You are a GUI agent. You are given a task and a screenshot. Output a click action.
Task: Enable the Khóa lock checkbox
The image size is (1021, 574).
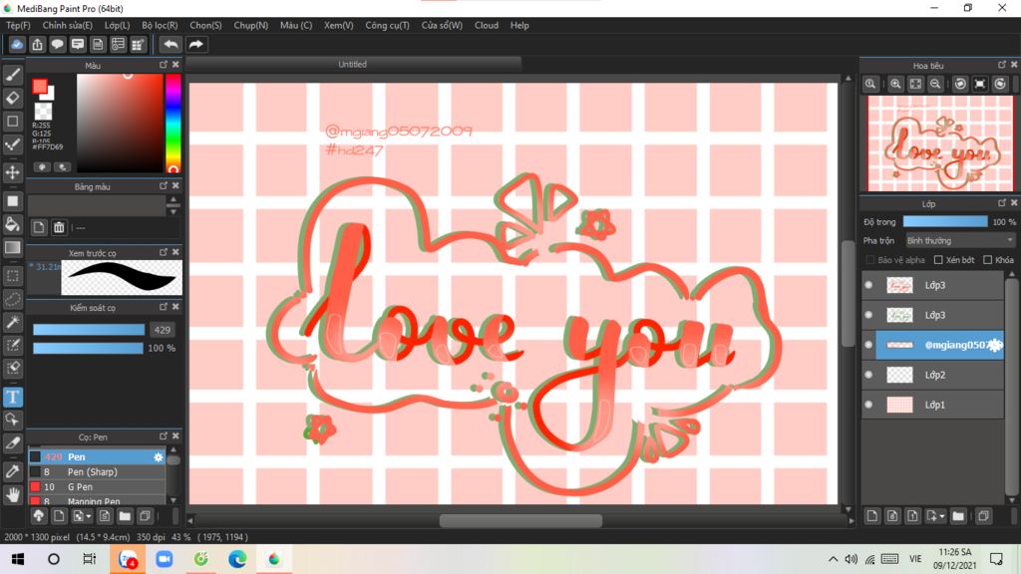(x=988, y=260)
